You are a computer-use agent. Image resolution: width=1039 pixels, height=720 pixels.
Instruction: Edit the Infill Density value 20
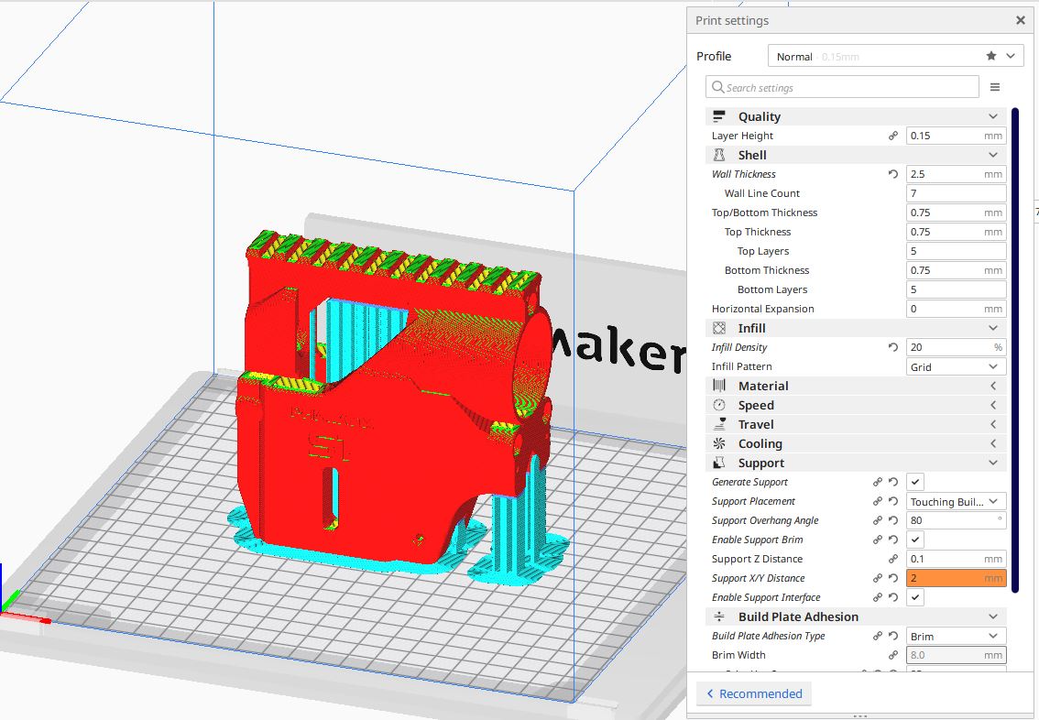pyautogui.click(x=957, y=347)
